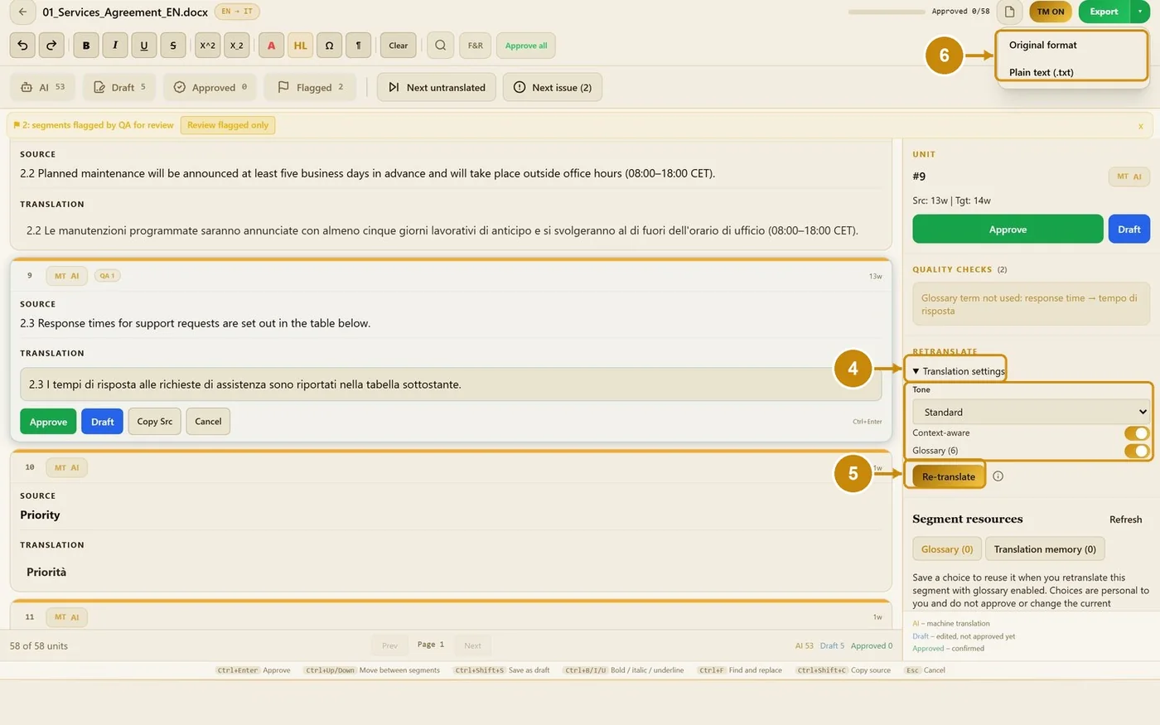1160x725 pixels.
Task: Go to Next issue (2)
Action: 553,87
